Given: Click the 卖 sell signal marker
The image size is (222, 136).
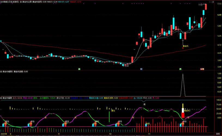Looking at the screenshot, I should pos(144,104).
